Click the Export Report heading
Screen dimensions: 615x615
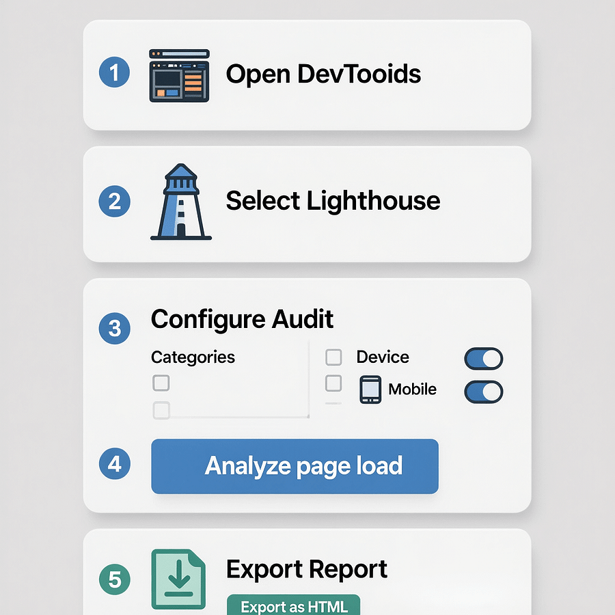(306, 569)
